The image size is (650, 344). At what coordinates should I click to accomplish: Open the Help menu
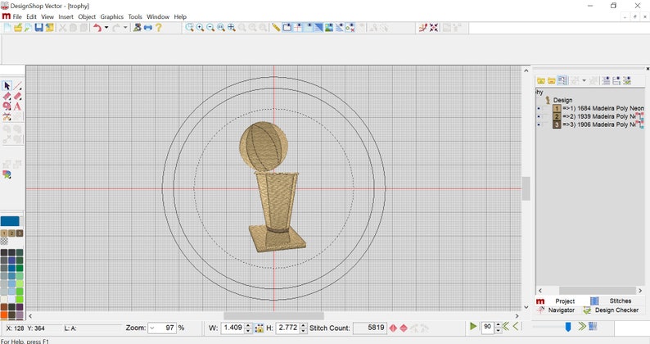coord(180,16)
